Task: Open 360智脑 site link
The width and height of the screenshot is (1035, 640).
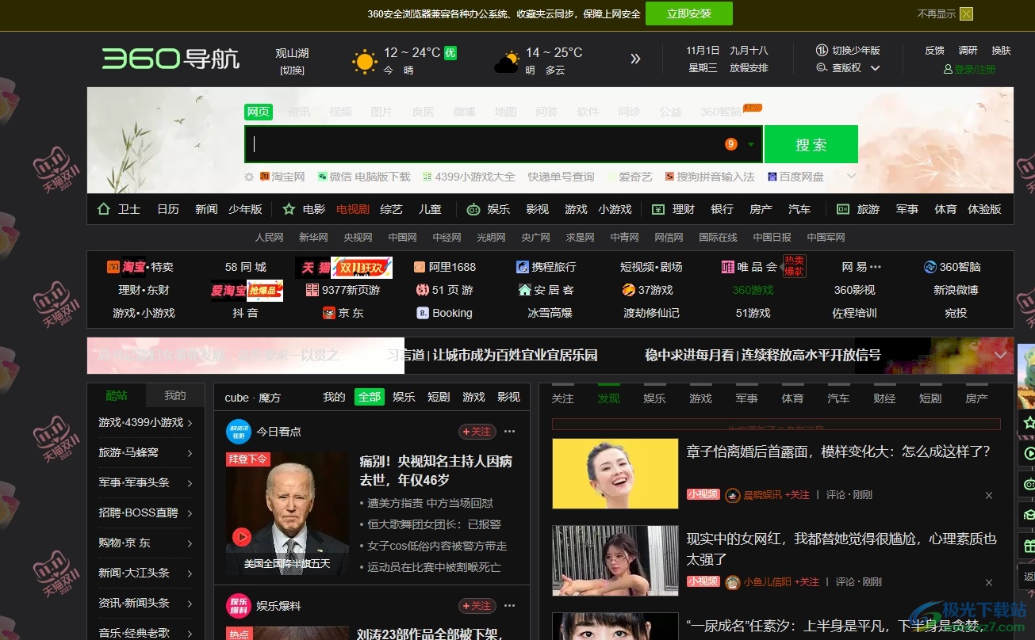Action: 952,267
